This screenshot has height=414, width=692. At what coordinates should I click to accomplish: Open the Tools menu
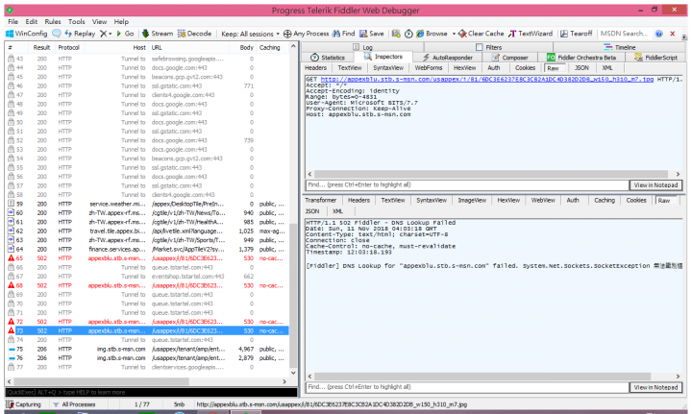click(76, 21)
